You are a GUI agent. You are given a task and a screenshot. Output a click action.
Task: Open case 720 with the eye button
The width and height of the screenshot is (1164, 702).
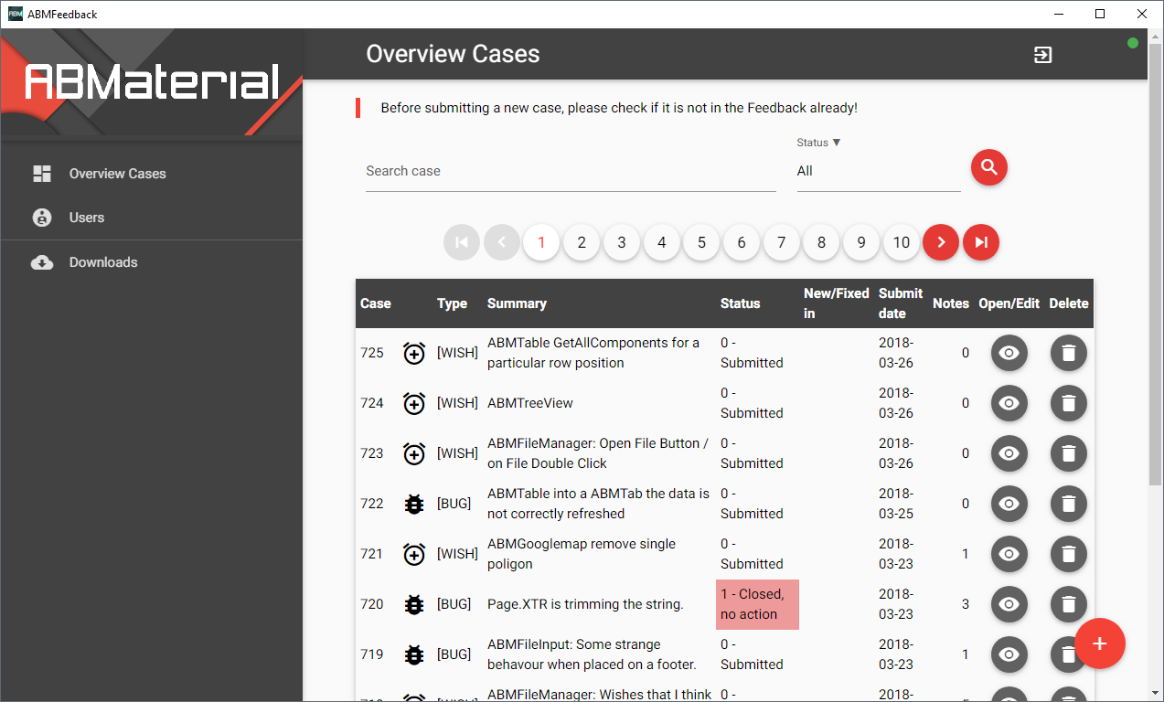(x=1009, y=604)
